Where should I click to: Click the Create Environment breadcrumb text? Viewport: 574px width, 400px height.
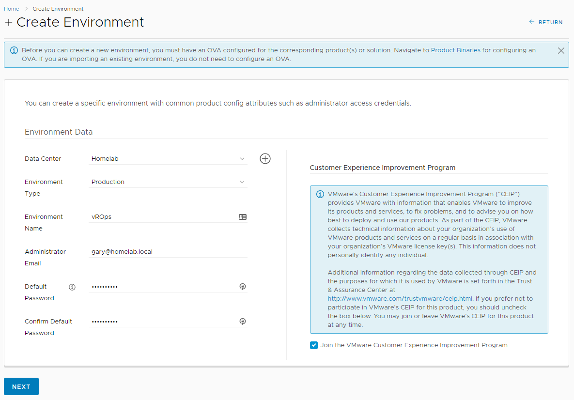(58, 9)
